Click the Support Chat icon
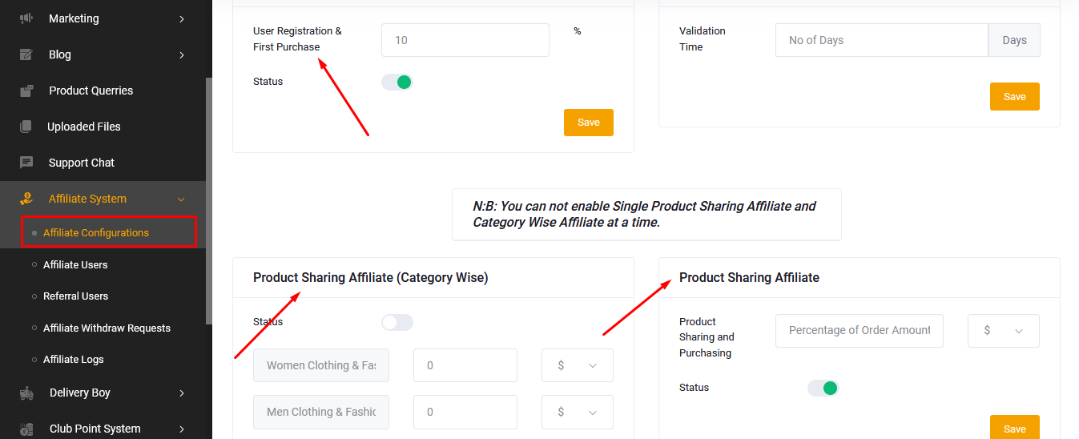1079x439 pixels. (x=26, y=163)
